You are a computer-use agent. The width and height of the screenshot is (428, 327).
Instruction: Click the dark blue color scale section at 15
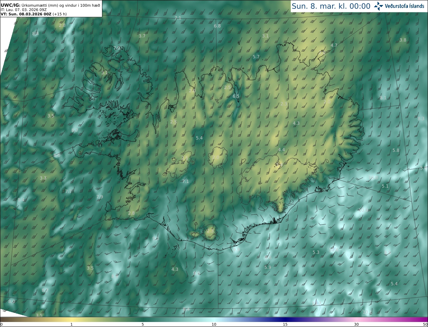(285, 320)
